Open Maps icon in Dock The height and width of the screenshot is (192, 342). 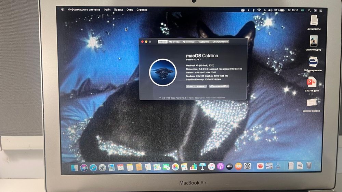pos(157,167)
